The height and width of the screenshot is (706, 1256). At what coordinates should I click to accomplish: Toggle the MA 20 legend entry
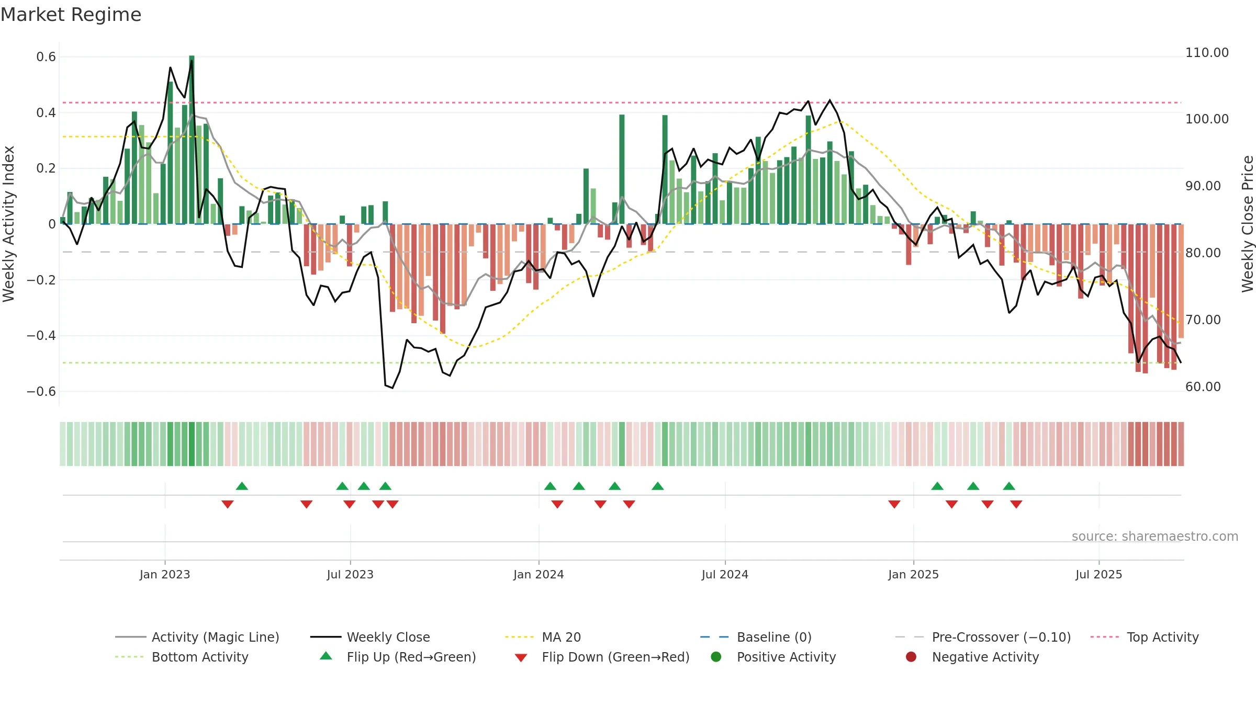point(543,637)
